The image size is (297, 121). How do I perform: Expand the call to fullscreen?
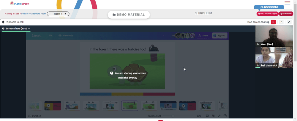(x=289, y=22)
